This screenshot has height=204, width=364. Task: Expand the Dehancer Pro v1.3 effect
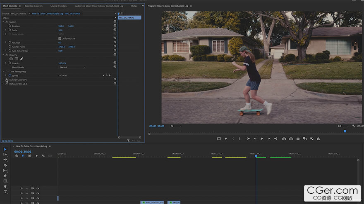click(x=3, y=84)
